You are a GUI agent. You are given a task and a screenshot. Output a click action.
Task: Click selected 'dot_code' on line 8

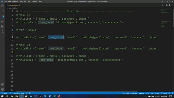[56, 38]
